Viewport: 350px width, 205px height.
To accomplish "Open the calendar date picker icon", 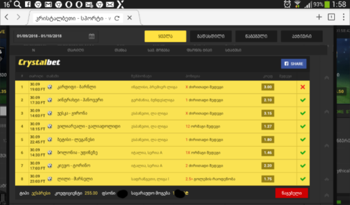I will [92, 36].
